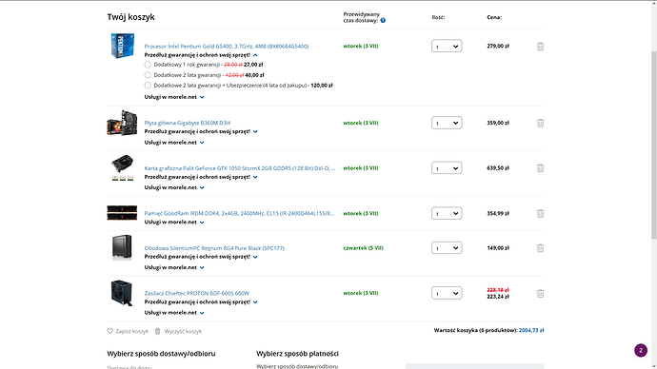Change quantity of SilentiumPC Regnum case

[x=447, y=248]
